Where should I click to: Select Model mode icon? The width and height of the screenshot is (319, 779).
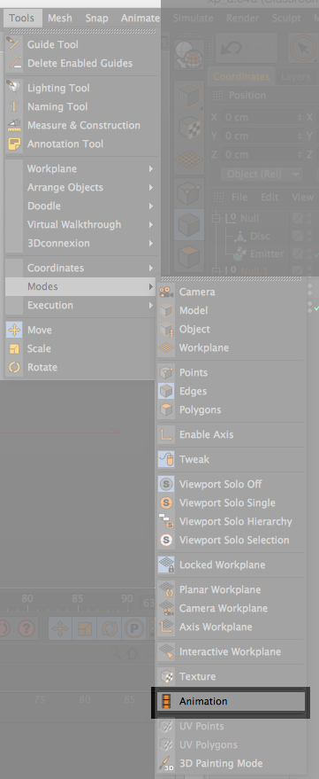tap(166, 310)
